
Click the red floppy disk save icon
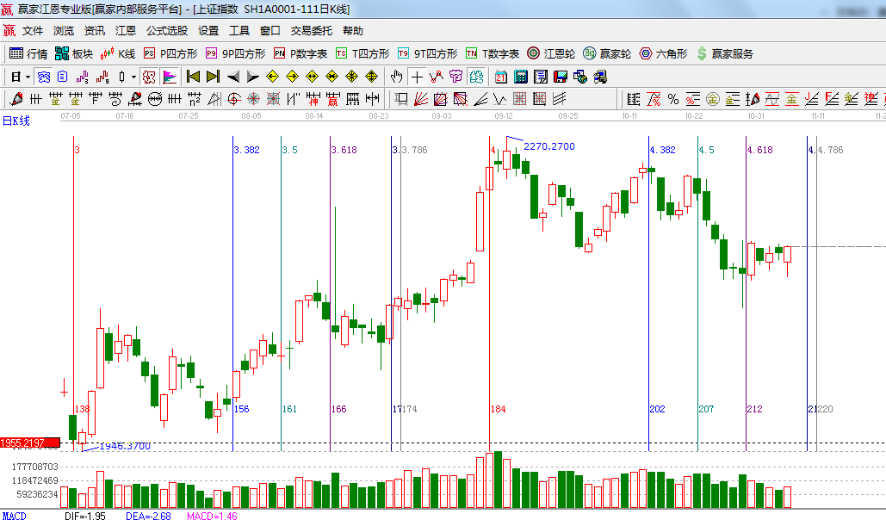560,77
